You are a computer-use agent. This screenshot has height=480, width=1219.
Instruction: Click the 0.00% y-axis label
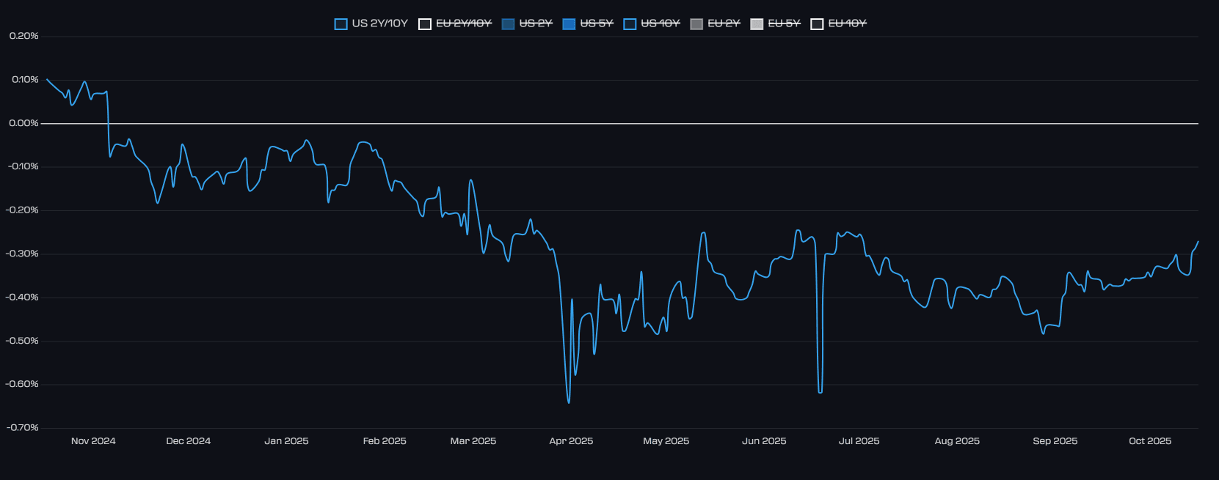(23, 123)
